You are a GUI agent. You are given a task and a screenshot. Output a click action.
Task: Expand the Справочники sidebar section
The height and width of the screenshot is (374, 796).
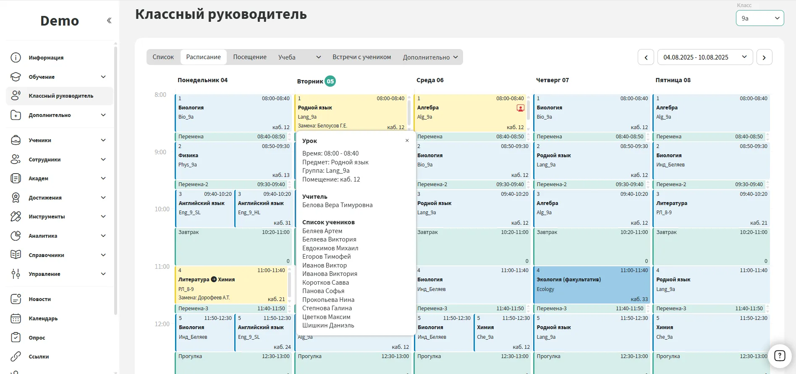(x=103, y=255)
